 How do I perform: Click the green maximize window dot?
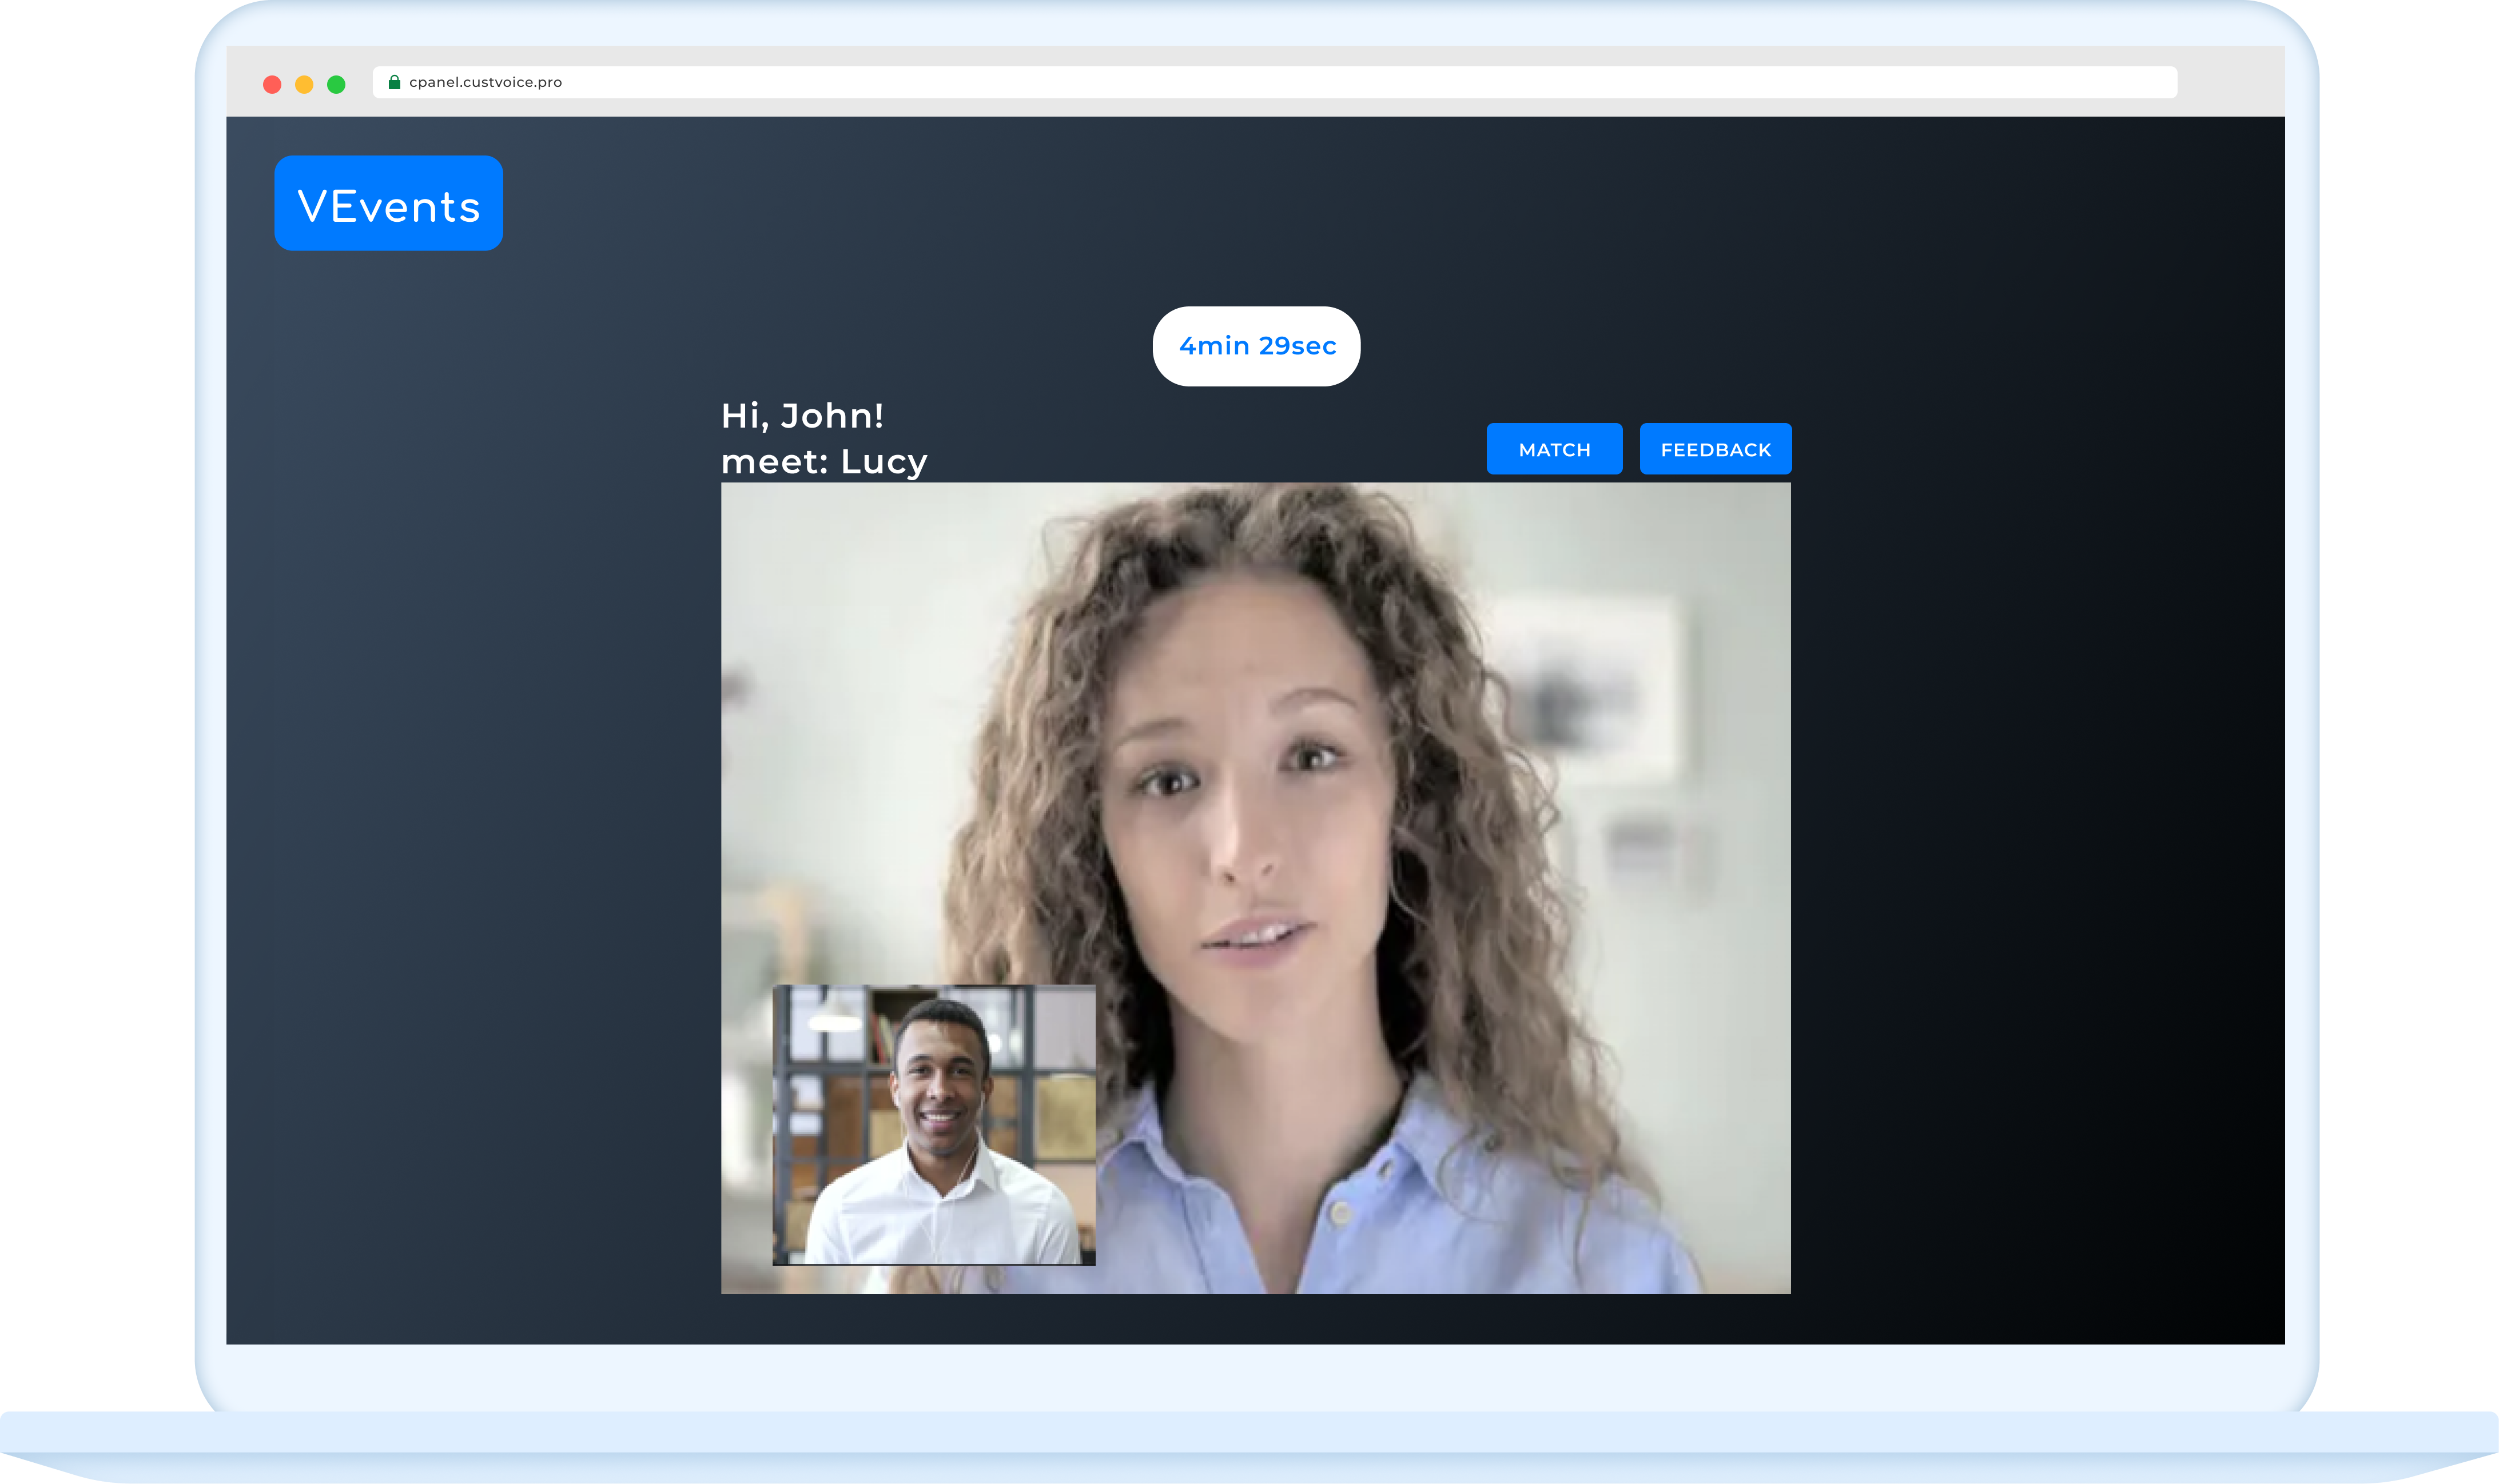(x=336, y=84)
